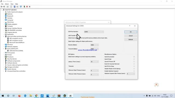Open the Windows Start menu
The height and width of the screenshot is (98, 175).
(3, 96)
